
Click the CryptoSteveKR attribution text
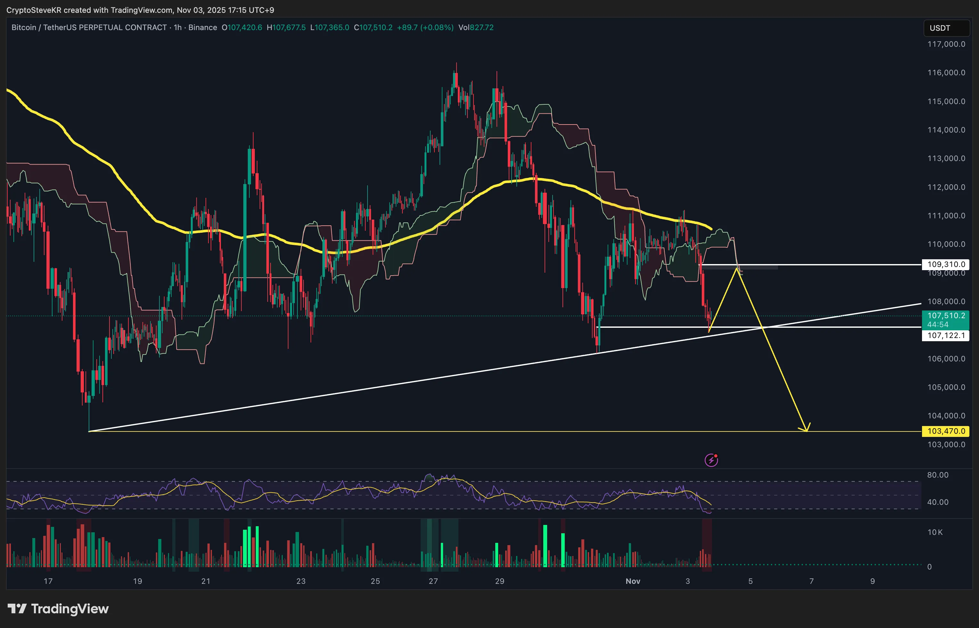(34, 10)
